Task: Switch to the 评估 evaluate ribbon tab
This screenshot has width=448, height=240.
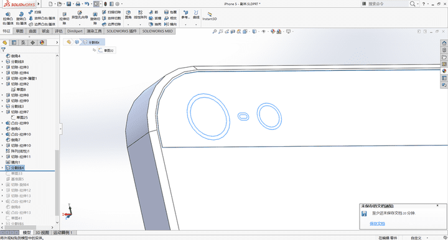Action: coord(58,31)
